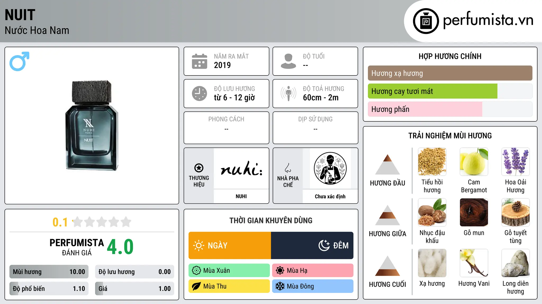Choose the Mùa Thu season tag

(x=229, y=286)
